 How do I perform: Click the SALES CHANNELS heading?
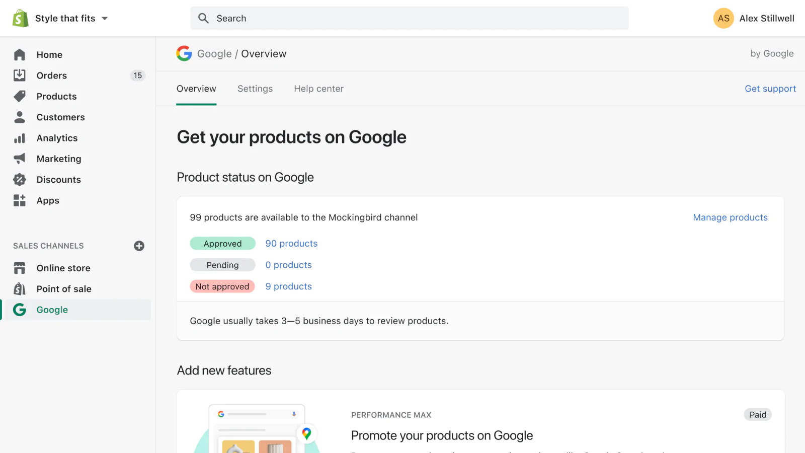click(48, 246)
